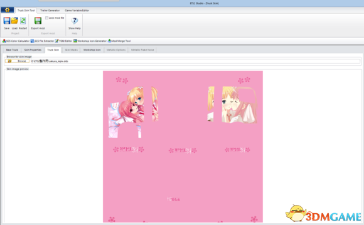364x225 pixels.
Task: Open Workshop Icon Generator
Action: (x=90, y=41)
